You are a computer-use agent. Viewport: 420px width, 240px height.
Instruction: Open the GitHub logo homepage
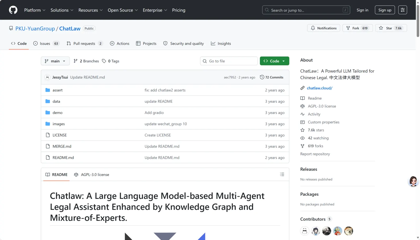click(13, 10)
